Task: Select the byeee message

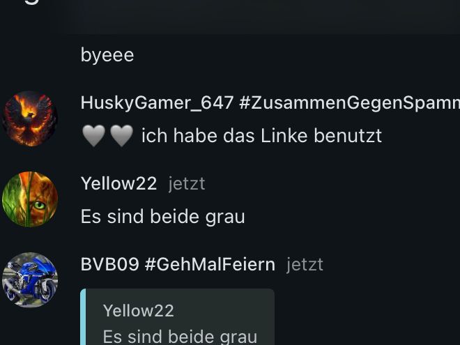Action: click(x=107, y=55)
